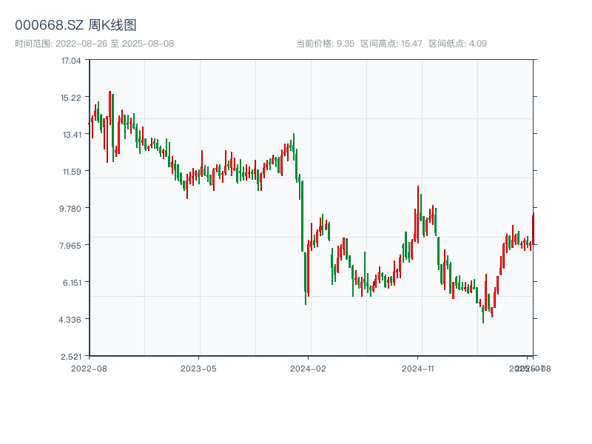The image size is (592, 444).
Task: Click the 17.04 y-axis label
Action: click(x=71, y=61)
